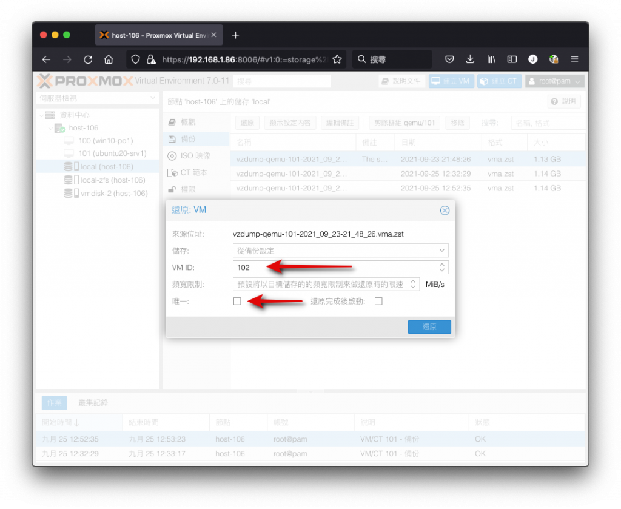Sort tasks by 開始時間 column
This screenshot has height=509, width=621.
pos(79,422)
